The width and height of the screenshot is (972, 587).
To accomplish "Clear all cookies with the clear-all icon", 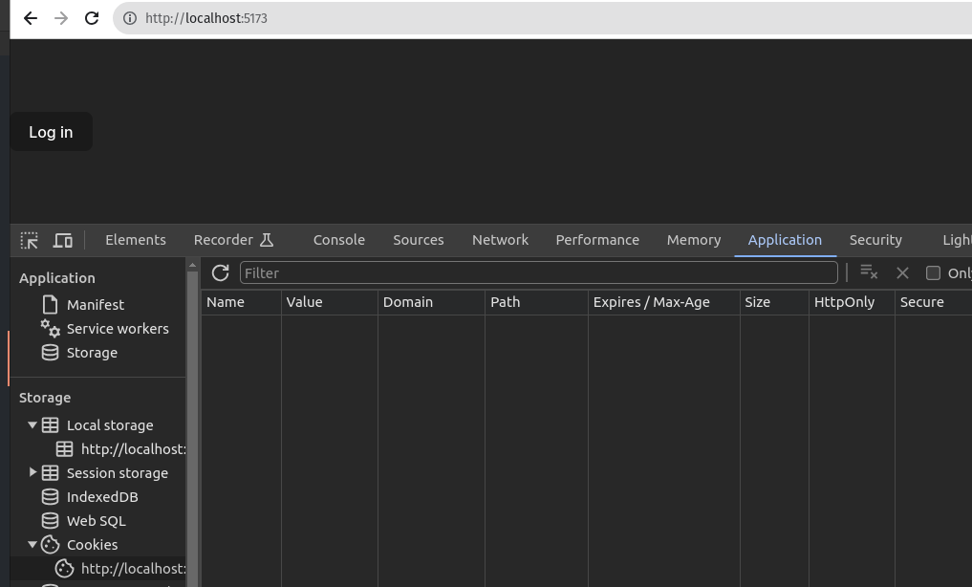I will click(x=869, y=272).
